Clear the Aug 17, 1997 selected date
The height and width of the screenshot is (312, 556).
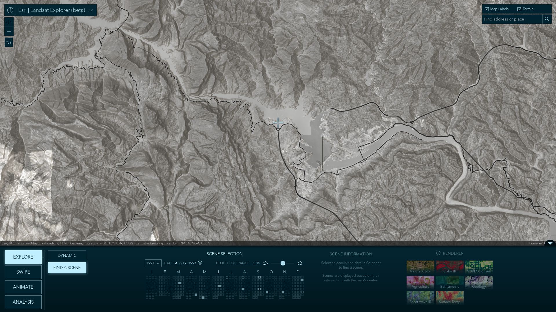click(x=200, y=263)
